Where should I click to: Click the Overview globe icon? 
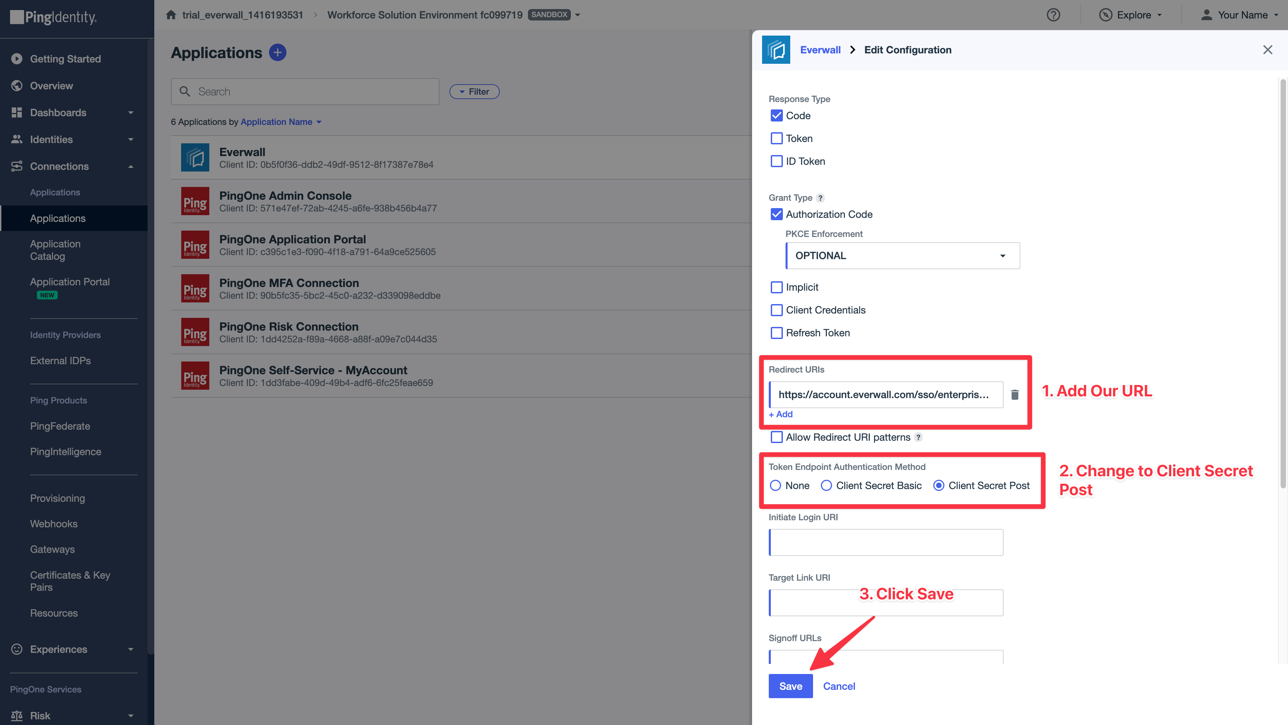tap(17, 86)
